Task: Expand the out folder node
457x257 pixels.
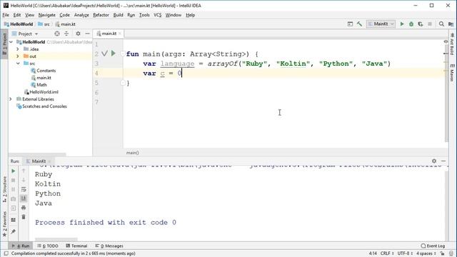Action: pos(18,56)
